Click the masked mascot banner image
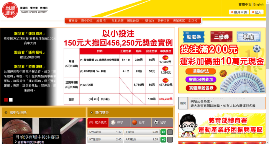Image resolution: width=269 pixels, height=144 pixels. [x=188, y=126]
